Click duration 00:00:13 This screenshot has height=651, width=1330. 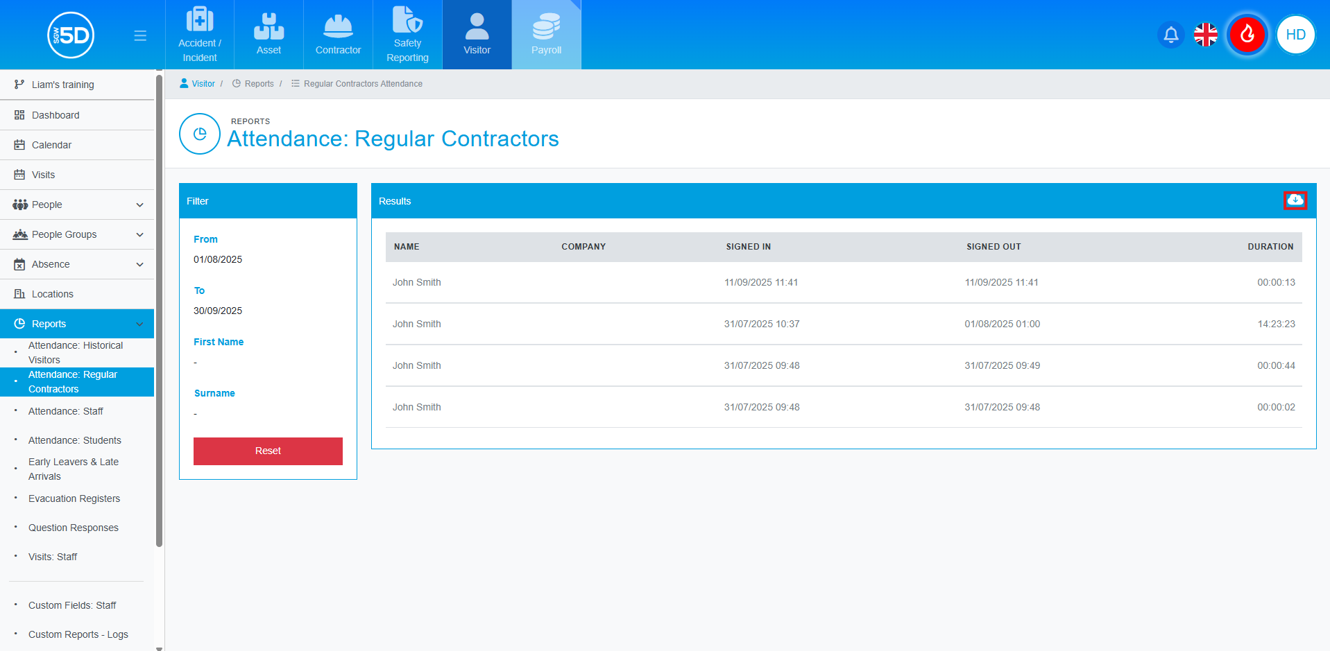point(1277,282)
